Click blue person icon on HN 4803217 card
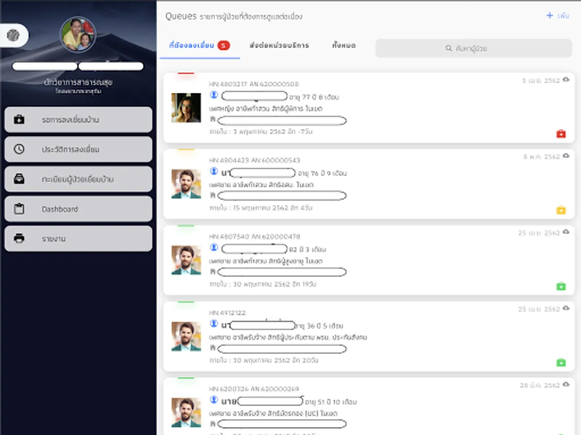 coord(214,95)
